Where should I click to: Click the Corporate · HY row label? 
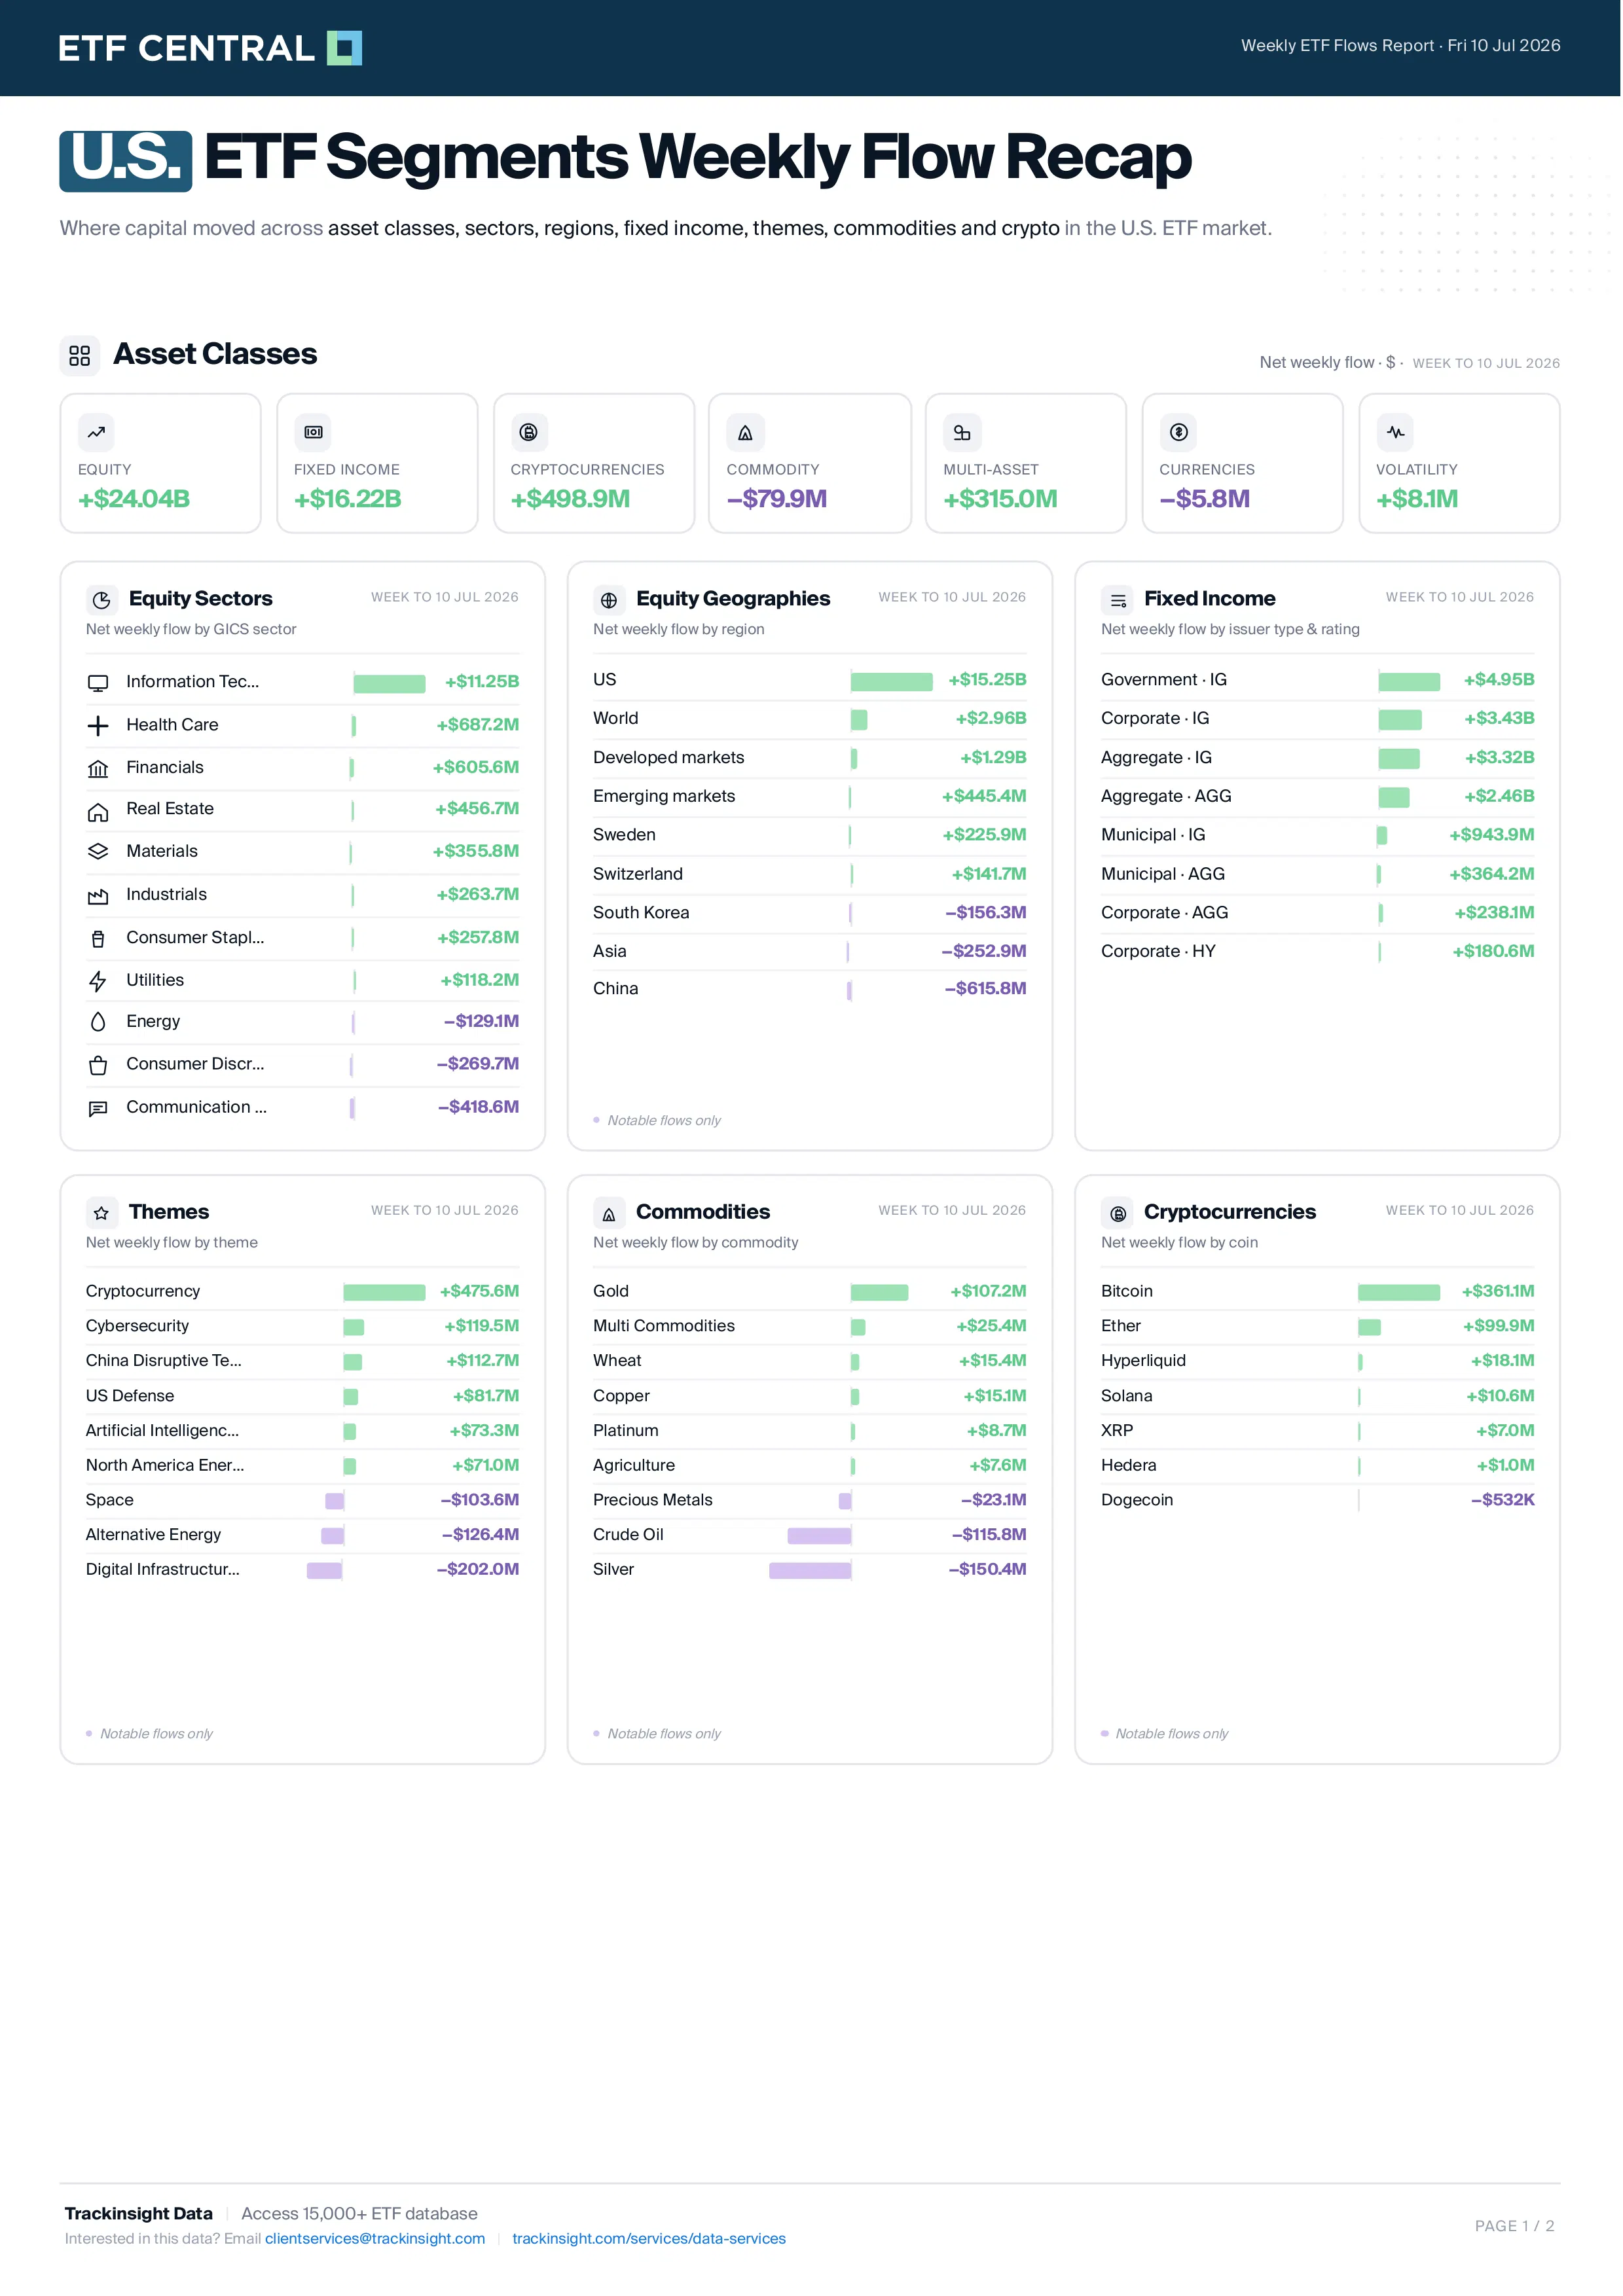click(1158, 951)
